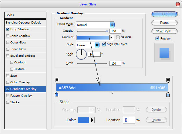This screenshot has height=134, width=182.
Task: Click the gradient midpoint diamond marker
Action: pos(112,93)
